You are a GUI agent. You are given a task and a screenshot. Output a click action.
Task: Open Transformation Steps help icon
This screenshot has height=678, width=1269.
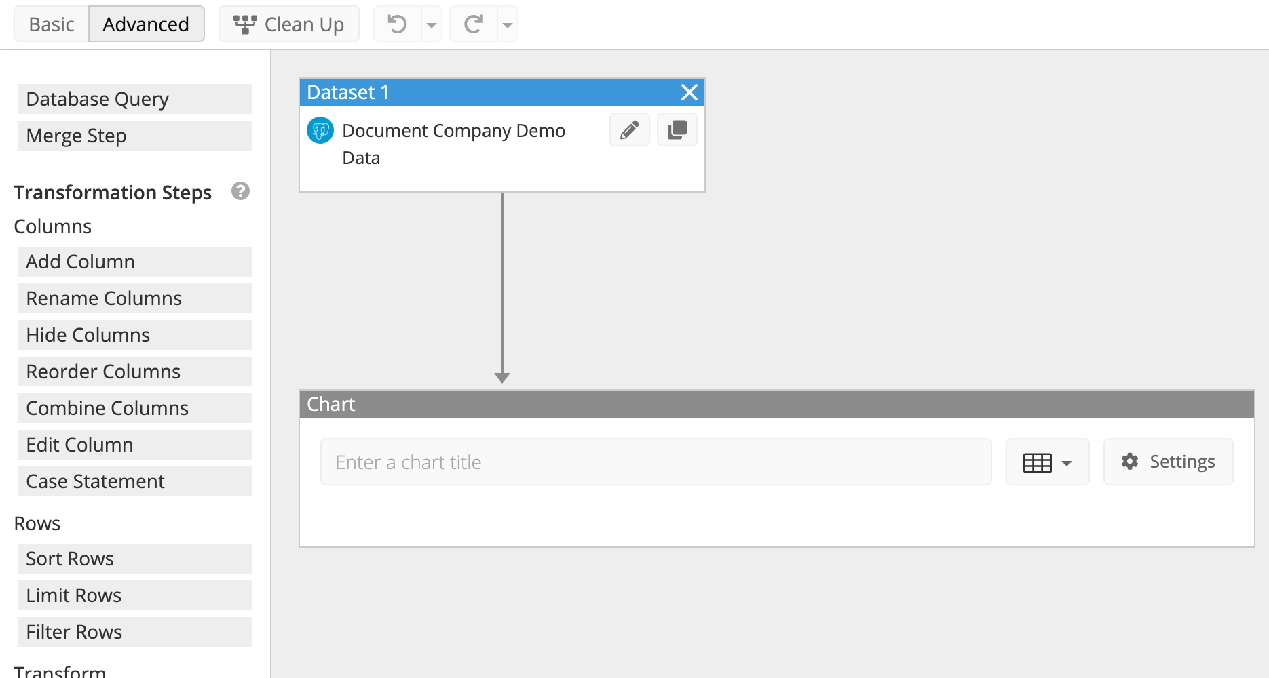240,191
